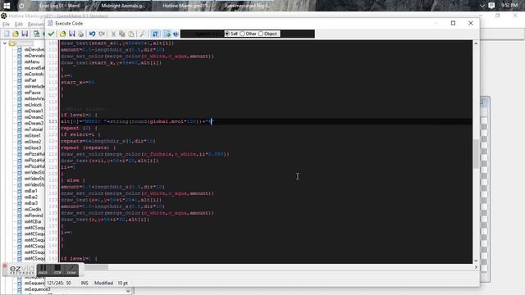Viewport: 525px width, 295px height.
Task: Open code editor help icon
Action: (176, 34)
